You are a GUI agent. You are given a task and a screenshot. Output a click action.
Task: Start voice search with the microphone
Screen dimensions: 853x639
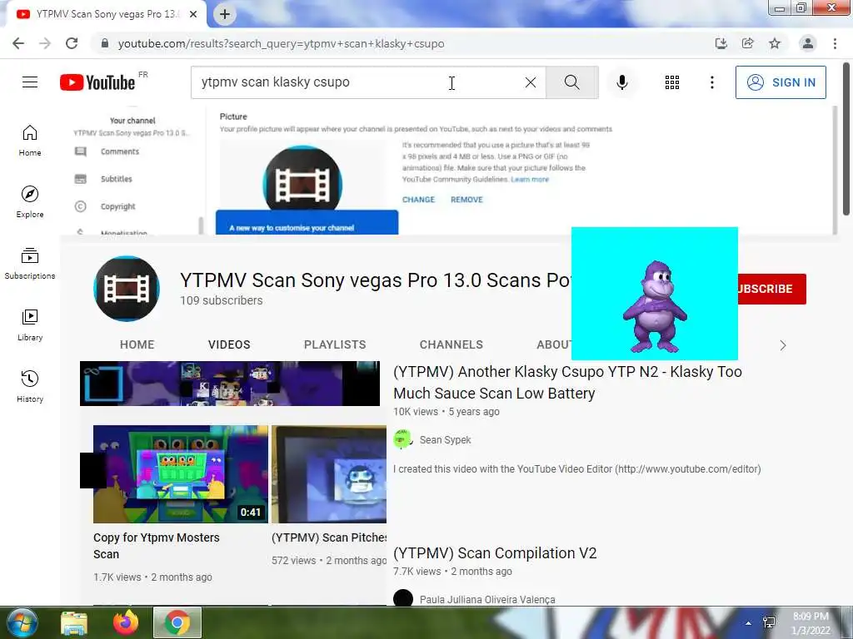coord(622,82)
